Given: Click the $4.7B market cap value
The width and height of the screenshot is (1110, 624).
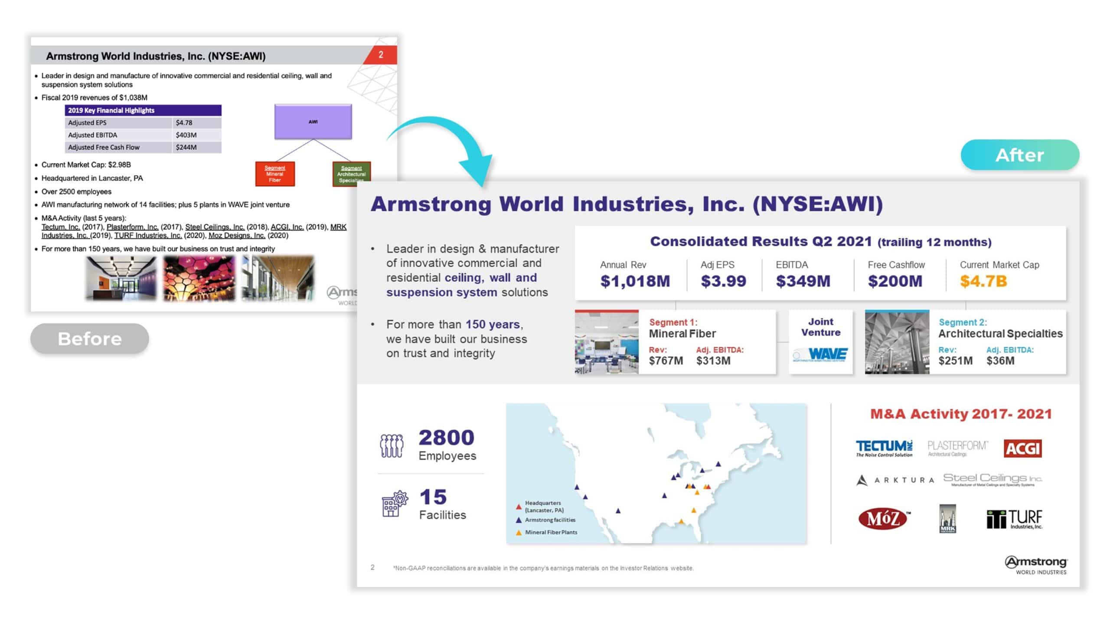Looking at the screenshot, I should [983, 281].
